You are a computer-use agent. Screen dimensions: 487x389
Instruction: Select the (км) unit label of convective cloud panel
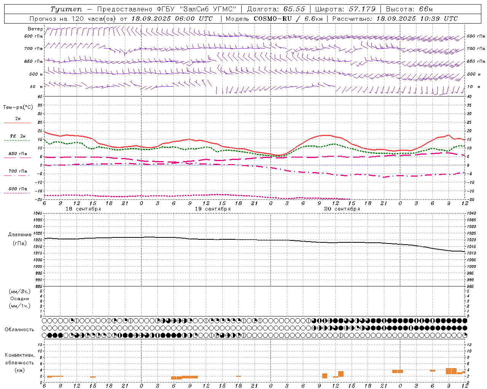(x=19, y=370)
